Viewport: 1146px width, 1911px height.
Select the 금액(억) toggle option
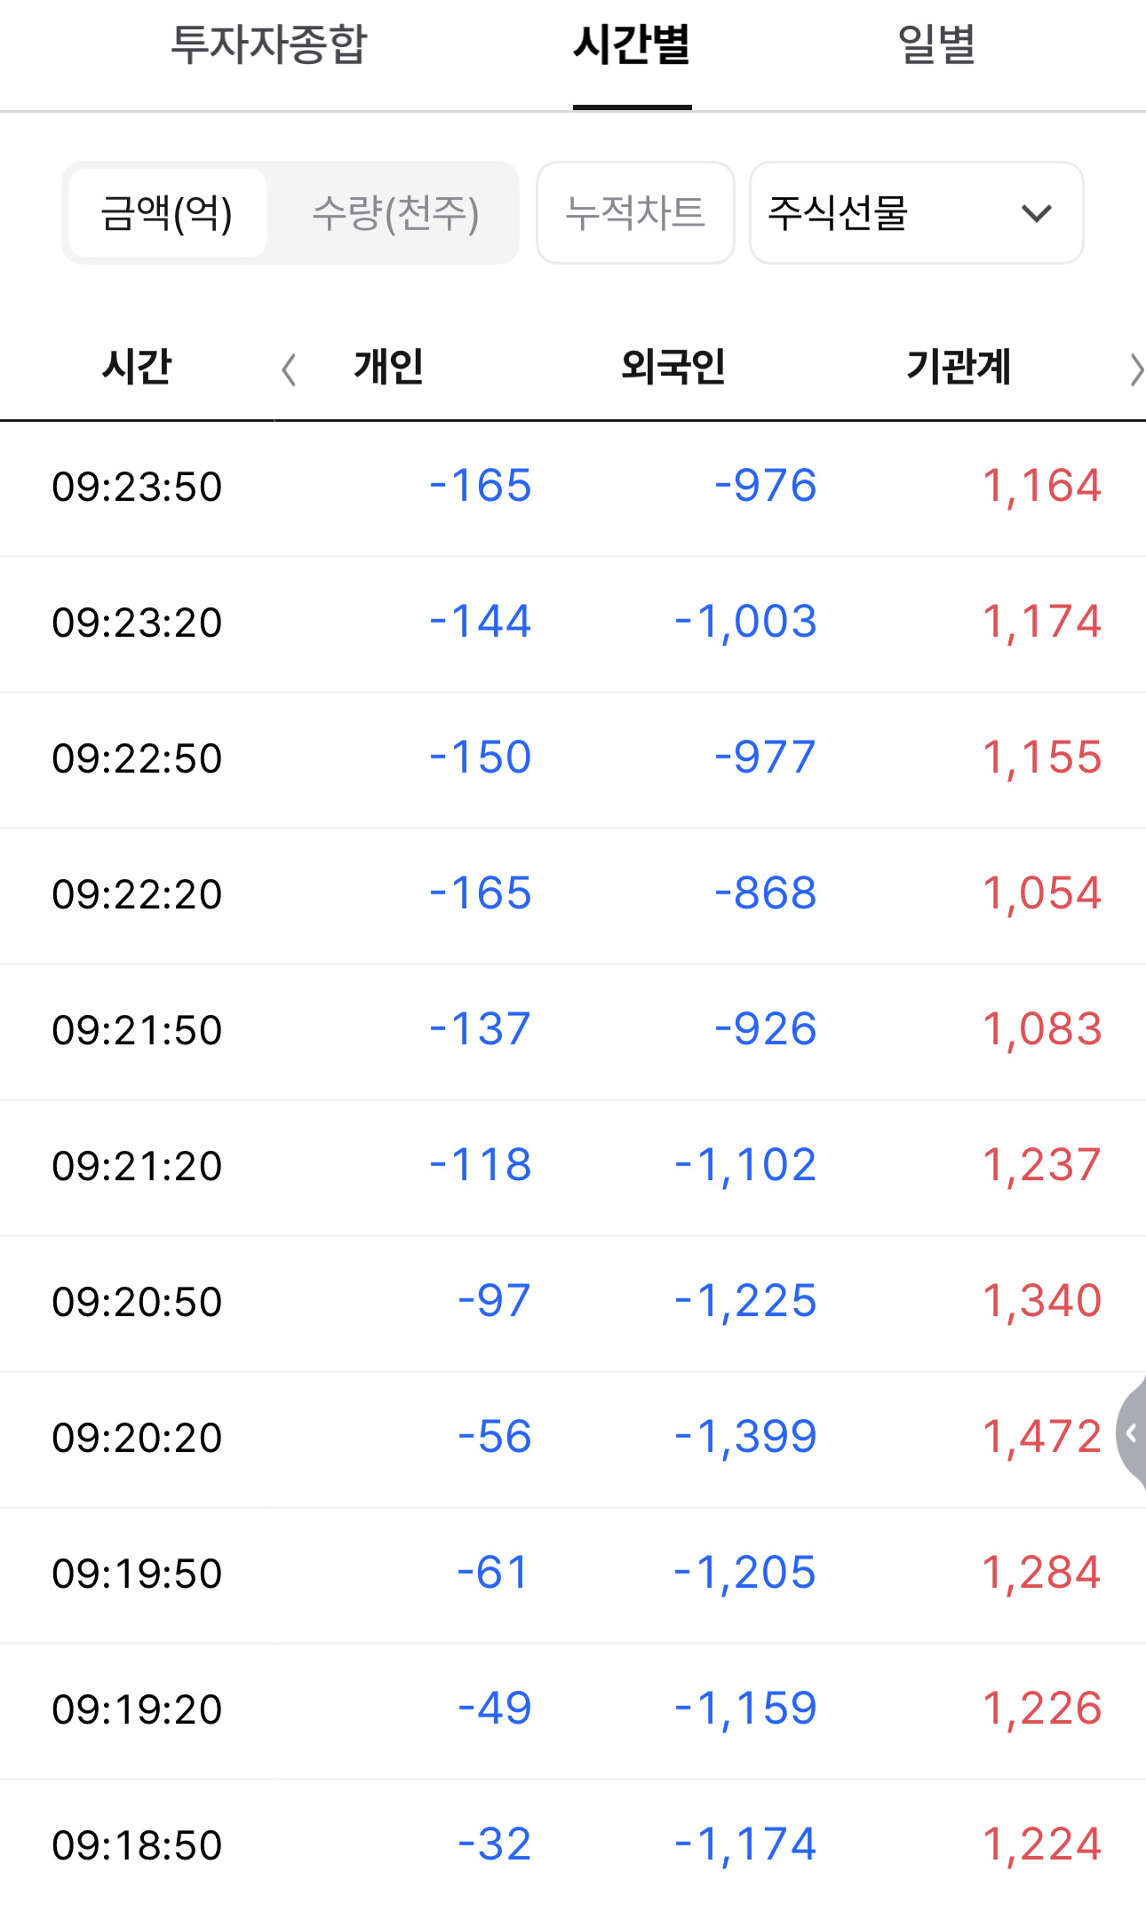coord(167,213)
